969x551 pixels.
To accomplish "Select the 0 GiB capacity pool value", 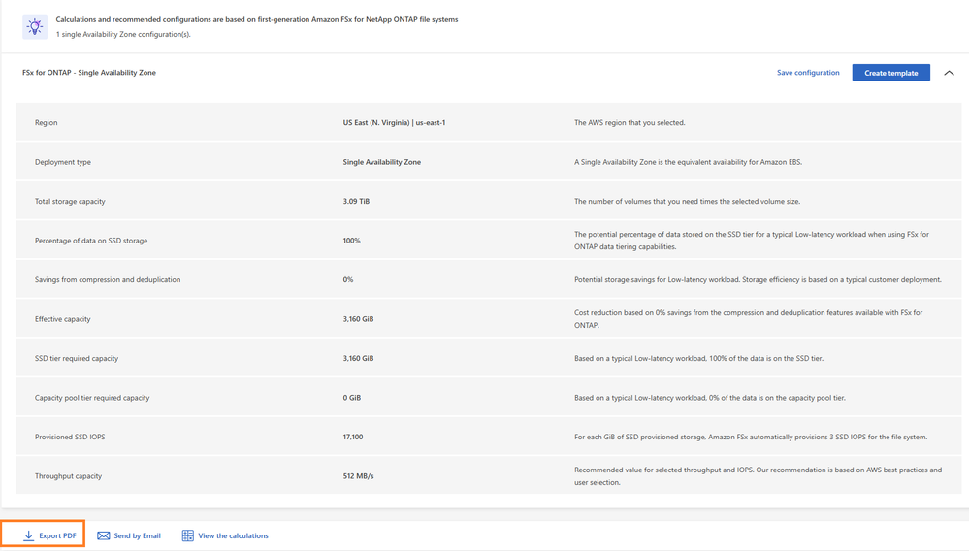I will pyautogui.click(x=352, y=398).
